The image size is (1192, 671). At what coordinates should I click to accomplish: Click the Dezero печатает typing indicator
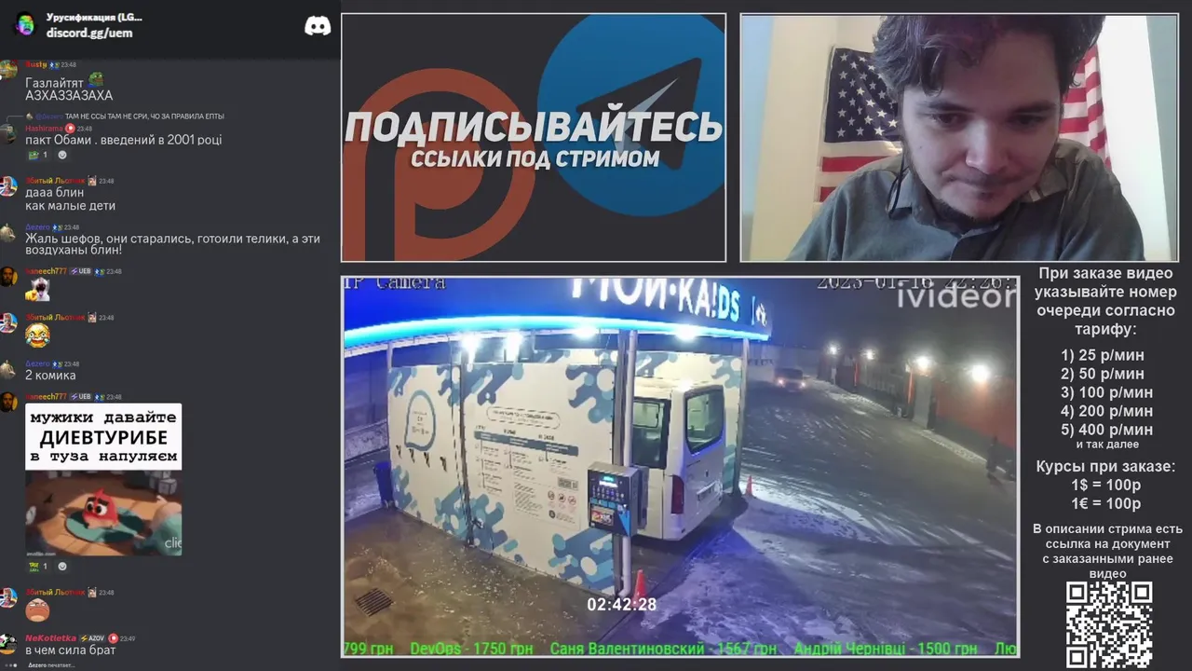50,665
